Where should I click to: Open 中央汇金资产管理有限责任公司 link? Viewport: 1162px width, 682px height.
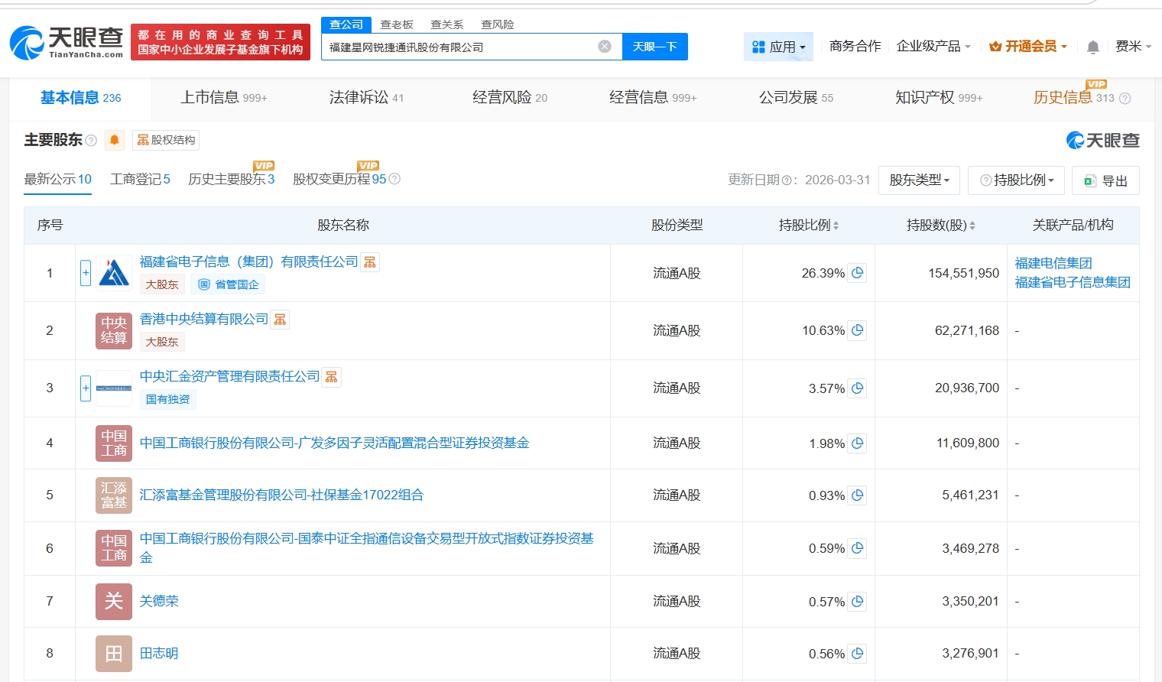(x=229, y=377)
